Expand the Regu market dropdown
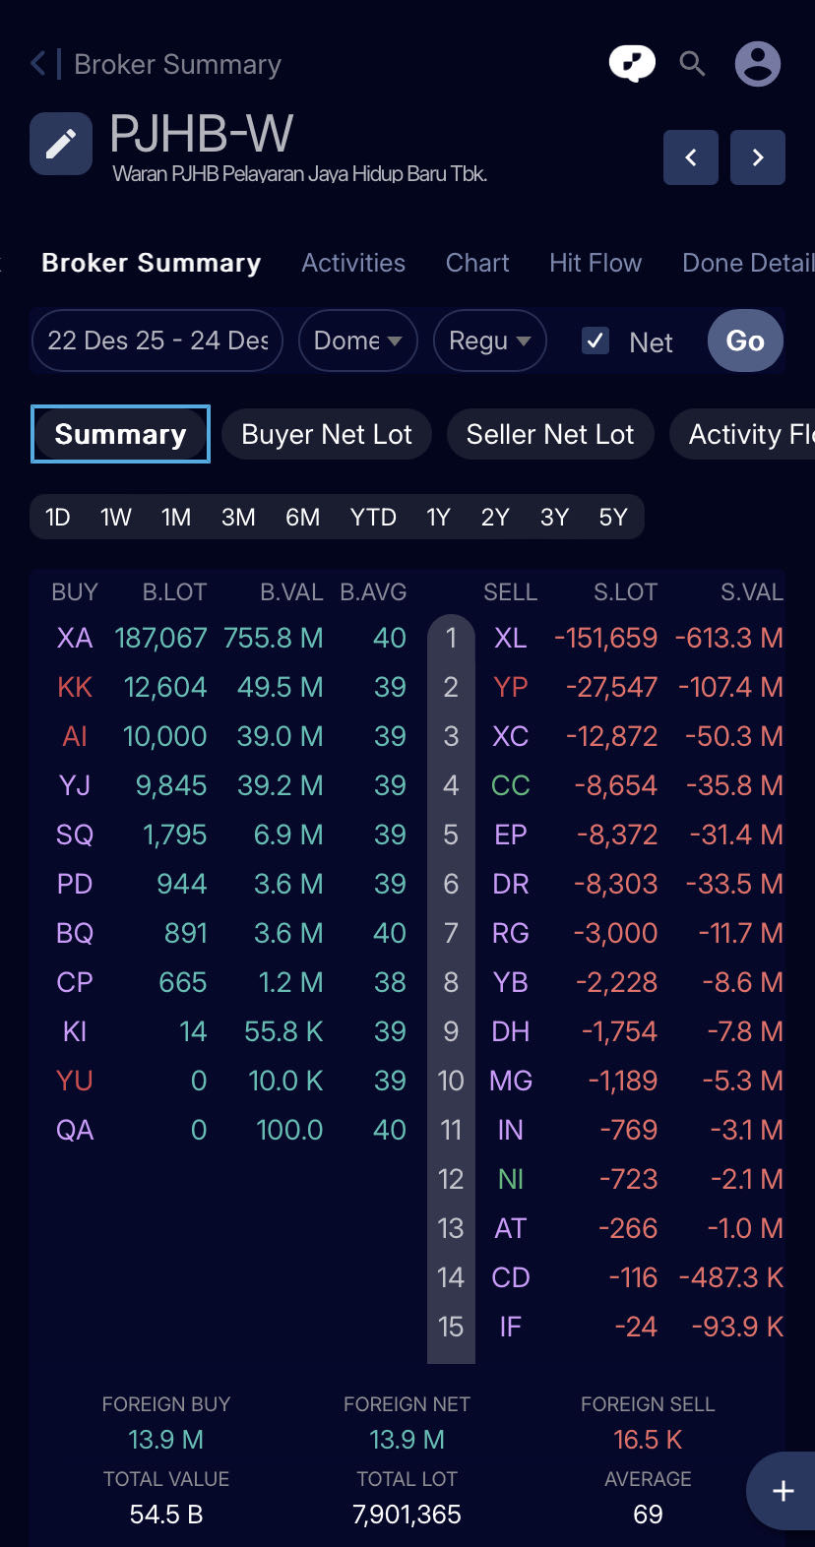This screenshot has height=1547, width=815. tap(489, 340)
